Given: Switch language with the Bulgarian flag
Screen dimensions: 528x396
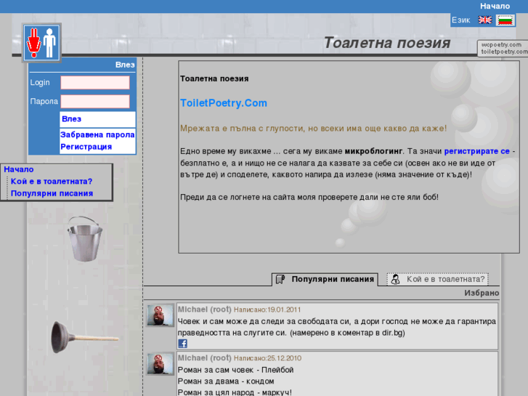Looking at the screenshot, I should 505,20.
